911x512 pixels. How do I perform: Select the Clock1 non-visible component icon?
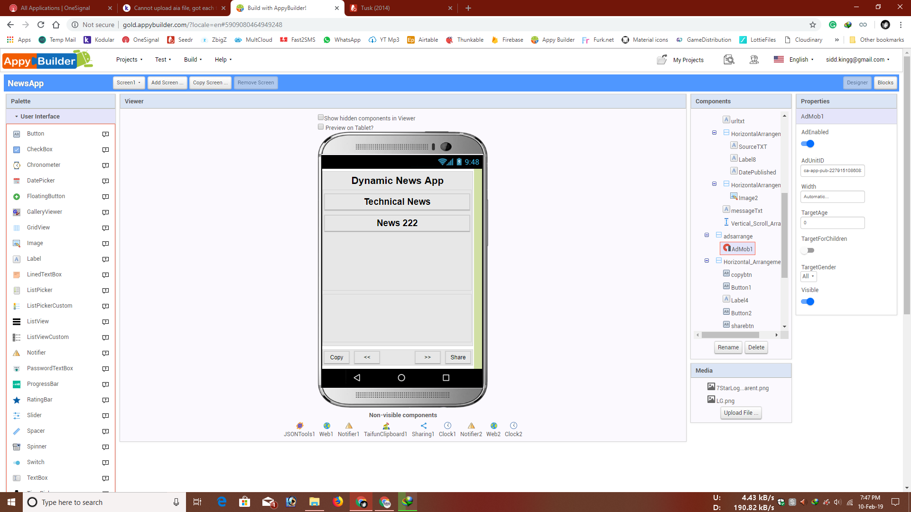coord(447,426)
